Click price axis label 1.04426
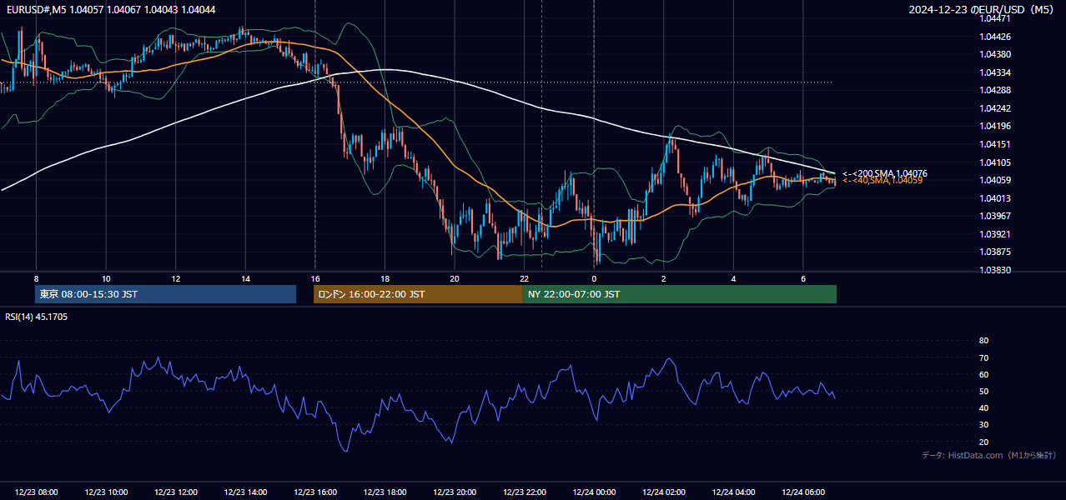The width and height of the screenshot is (1066, 500). coord(995,37)
